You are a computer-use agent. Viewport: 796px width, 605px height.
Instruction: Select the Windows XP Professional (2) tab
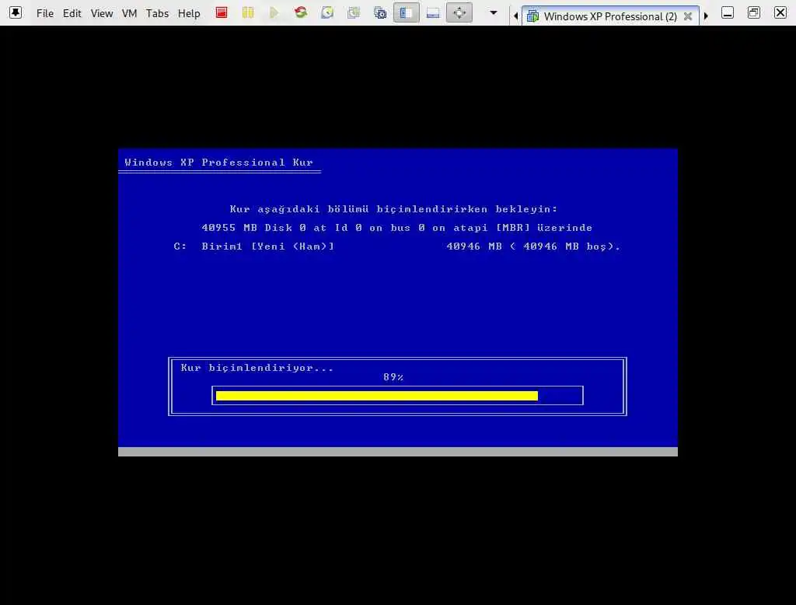(610, 16)
